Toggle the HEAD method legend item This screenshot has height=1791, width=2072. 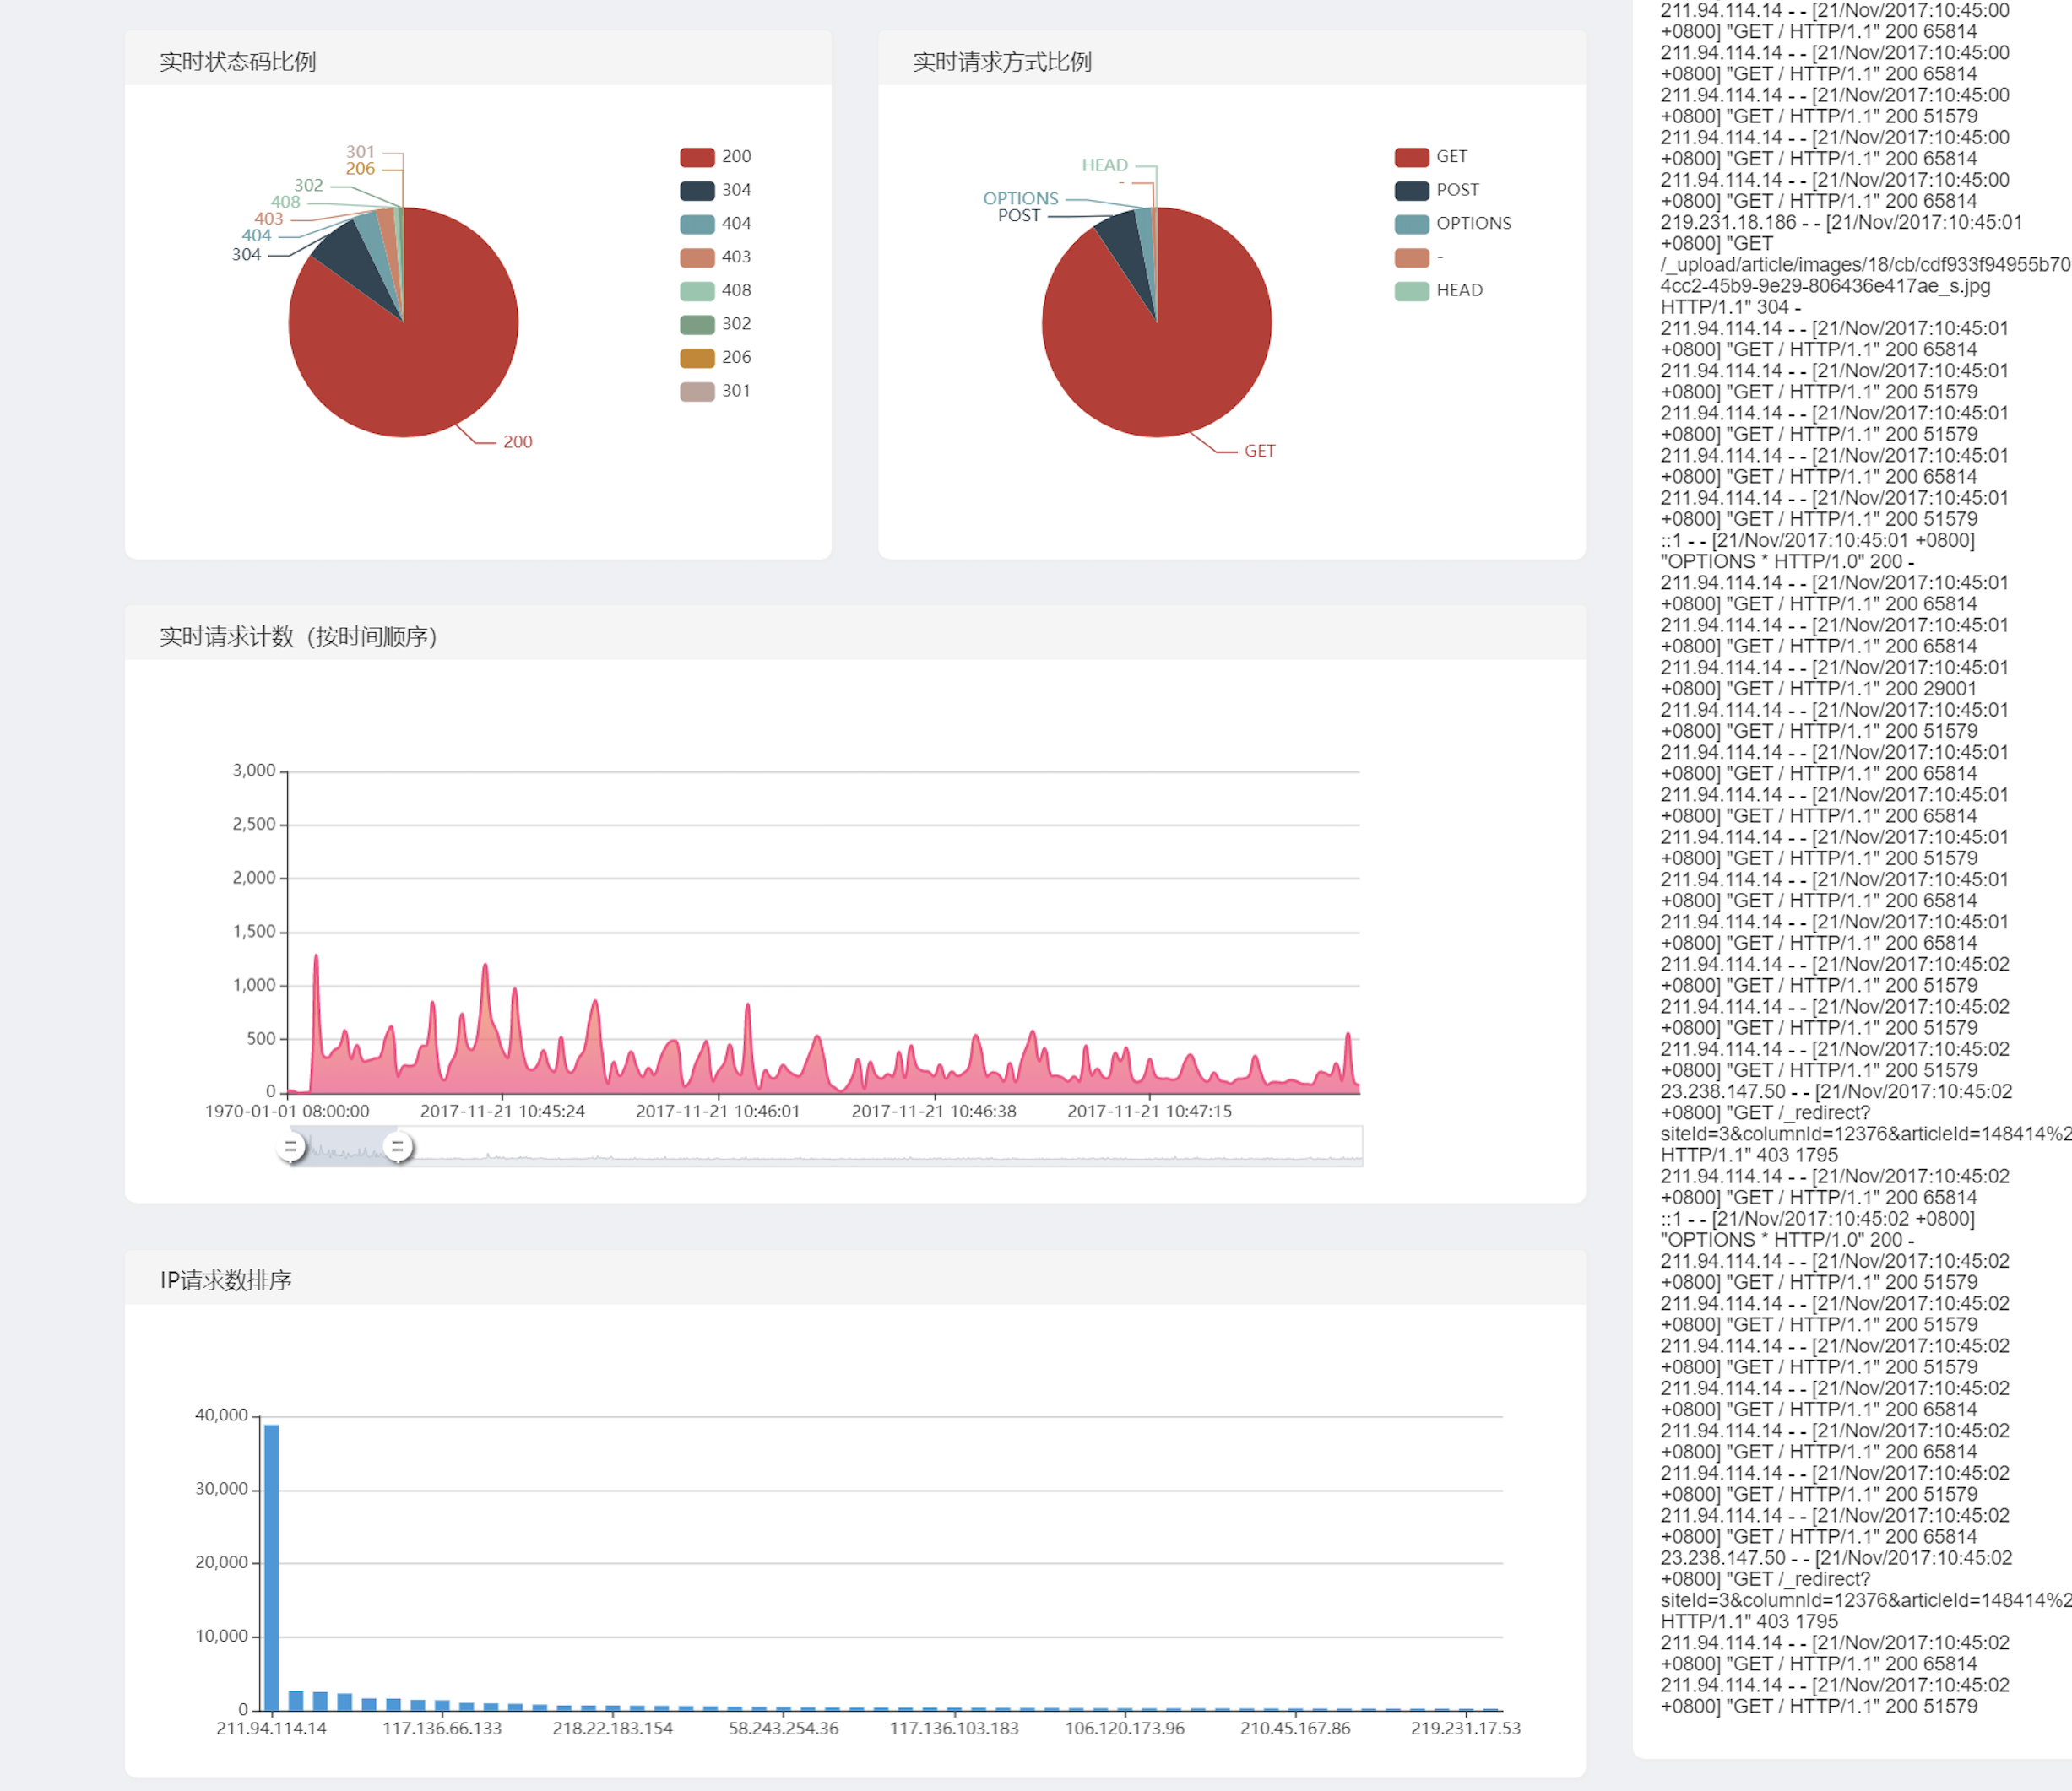(x=1411, y=291)
